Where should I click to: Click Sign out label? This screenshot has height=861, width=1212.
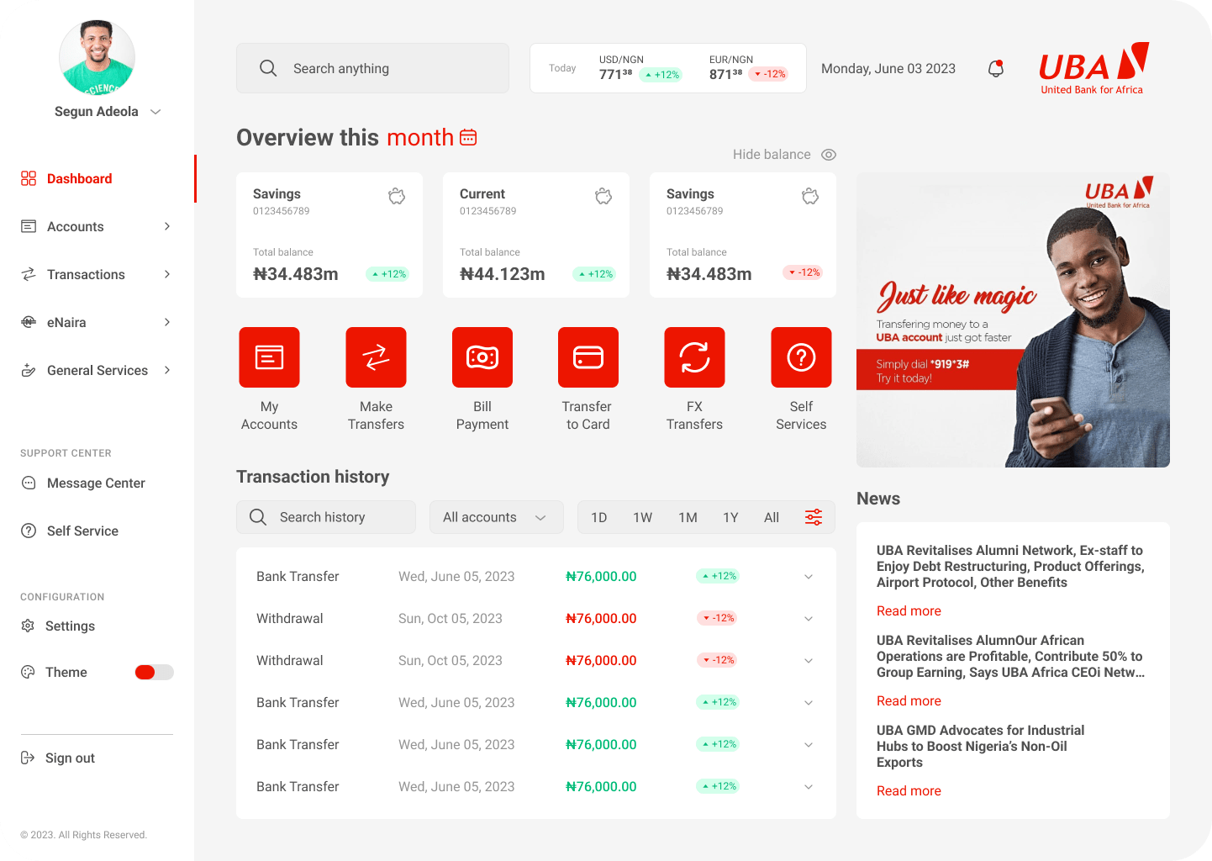pos(70,758)
